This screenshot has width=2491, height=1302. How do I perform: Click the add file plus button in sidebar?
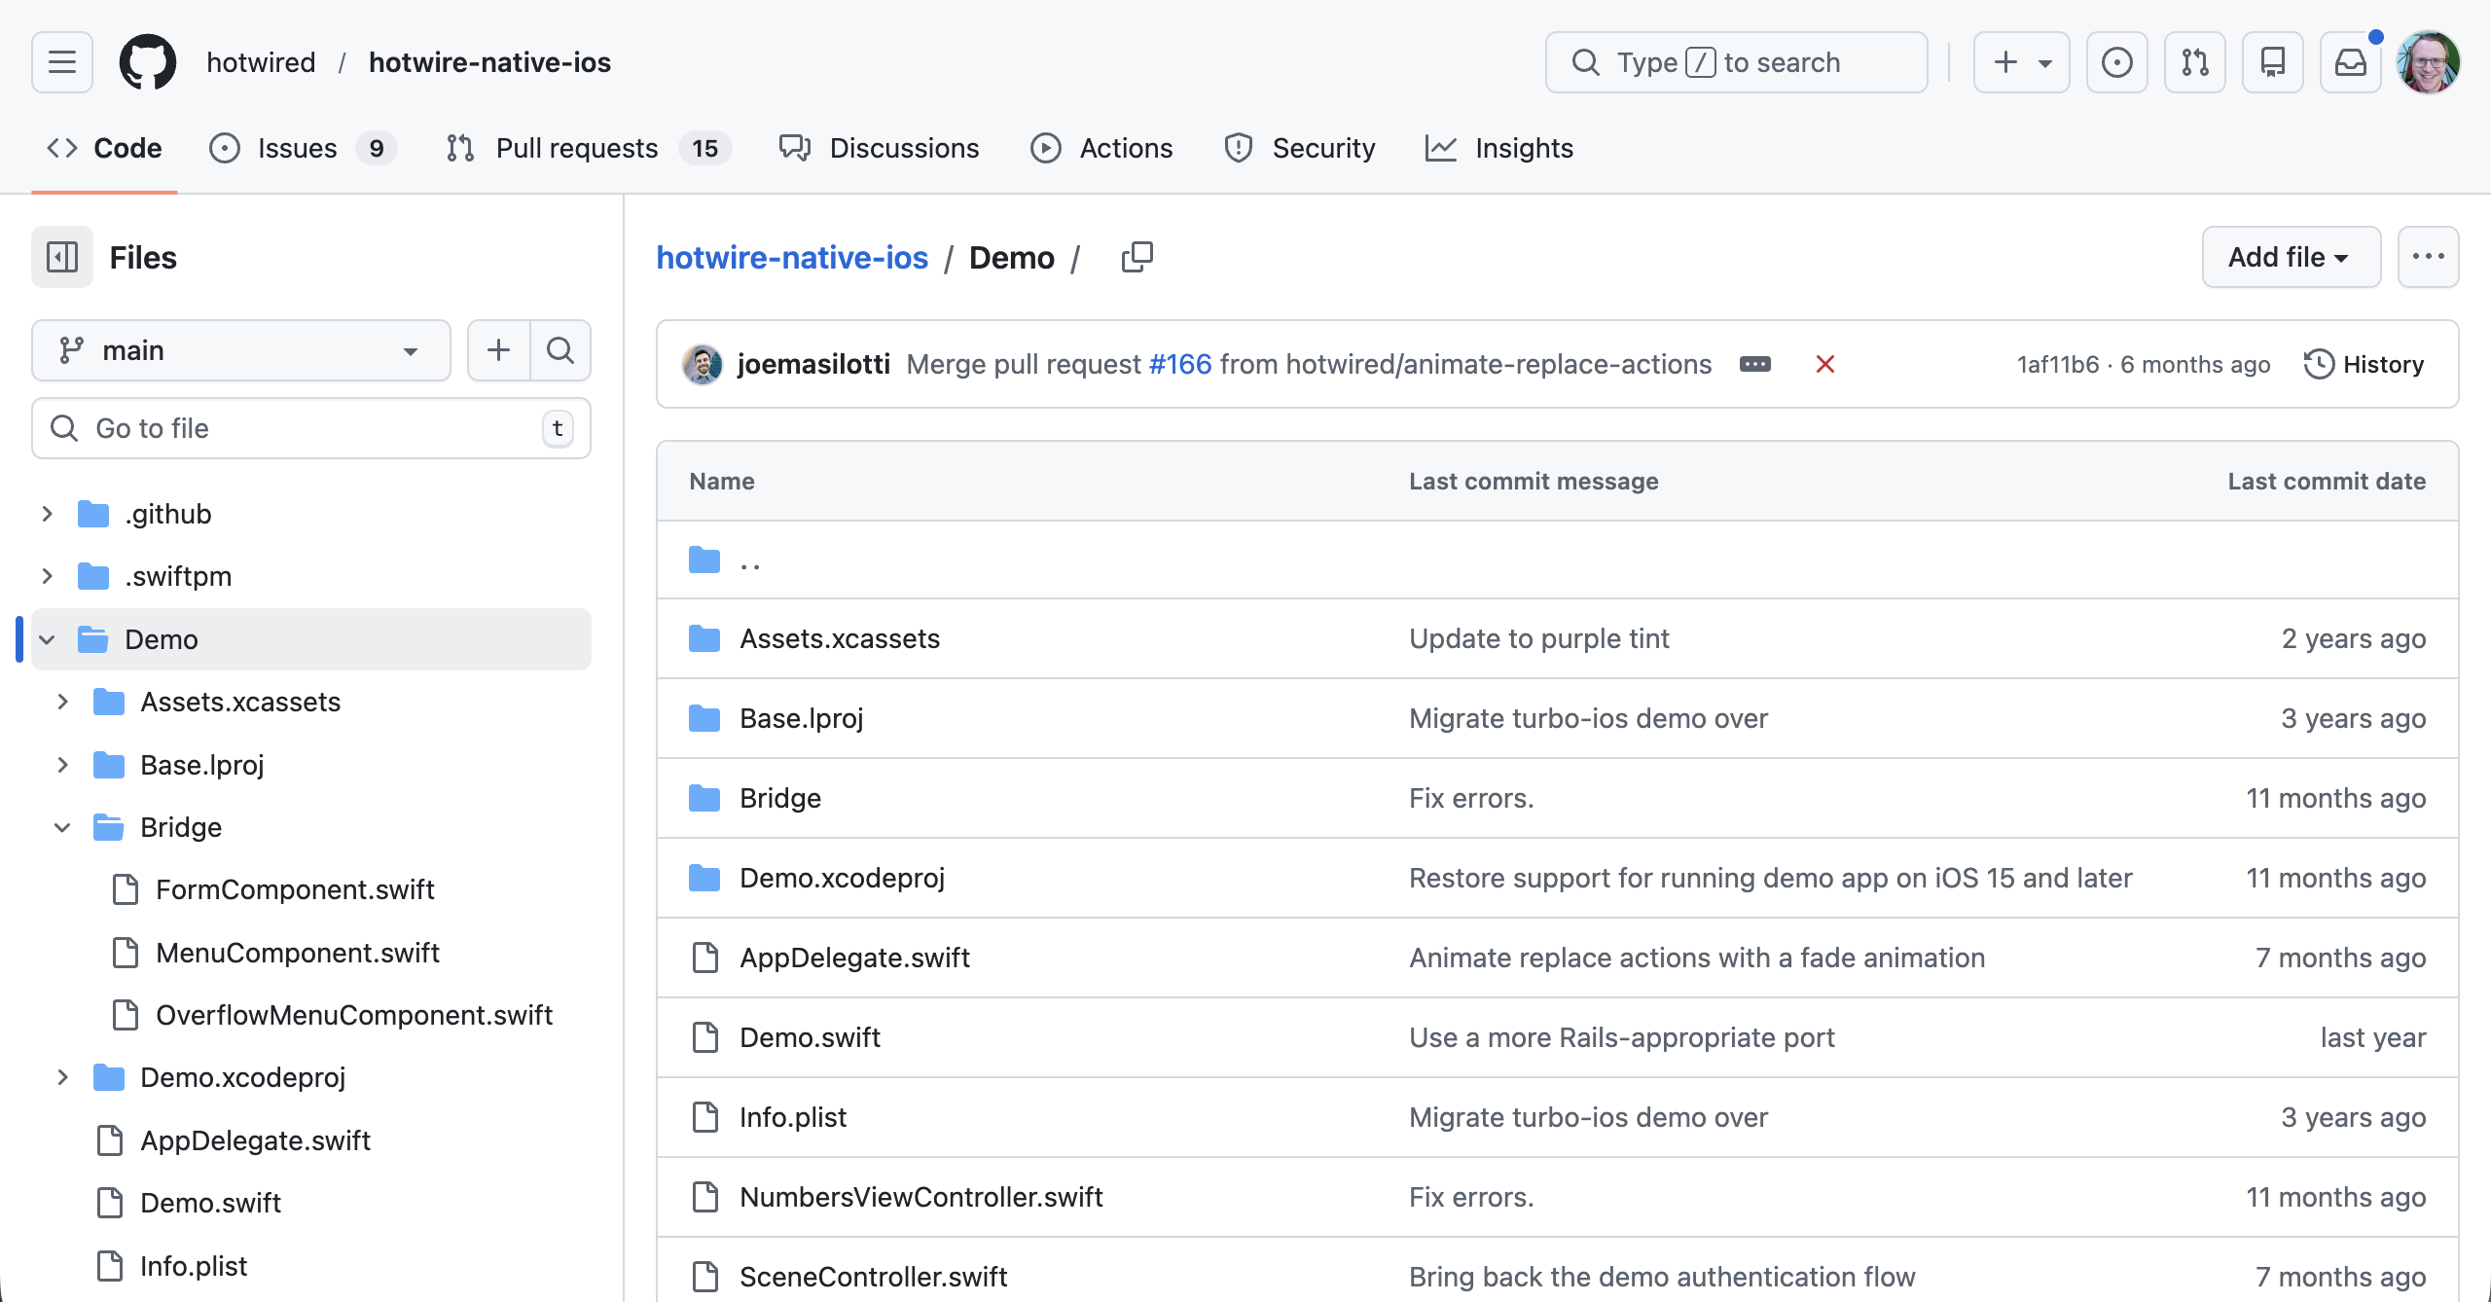[x=498, y=350]
